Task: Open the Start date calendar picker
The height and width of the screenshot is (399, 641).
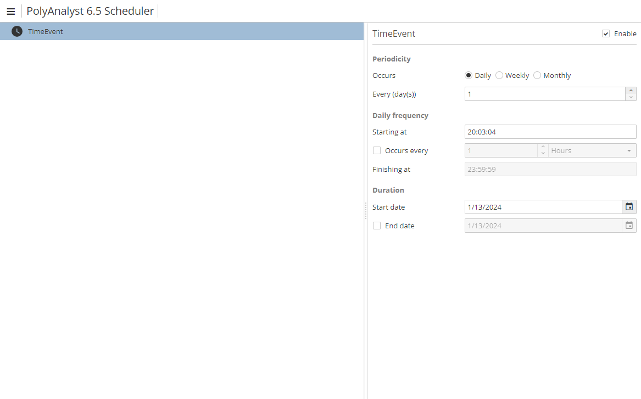Action: 629,207
